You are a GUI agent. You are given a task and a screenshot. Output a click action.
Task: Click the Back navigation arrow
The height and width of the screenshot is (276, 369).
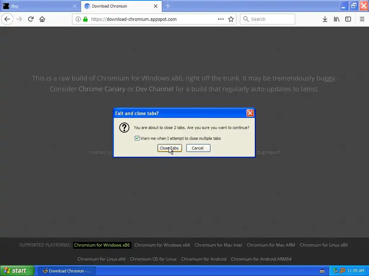coord(7,19)
